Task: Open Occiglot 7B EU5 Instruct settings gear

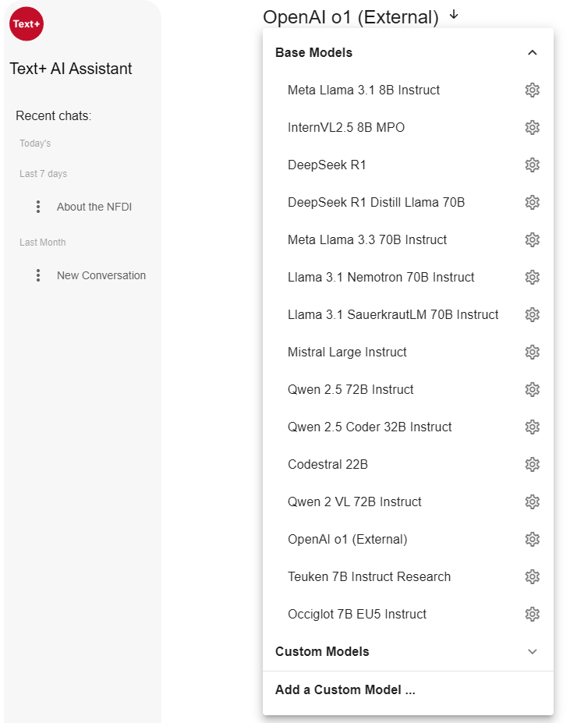Action: pyautogui.click(x=533, y=614)
